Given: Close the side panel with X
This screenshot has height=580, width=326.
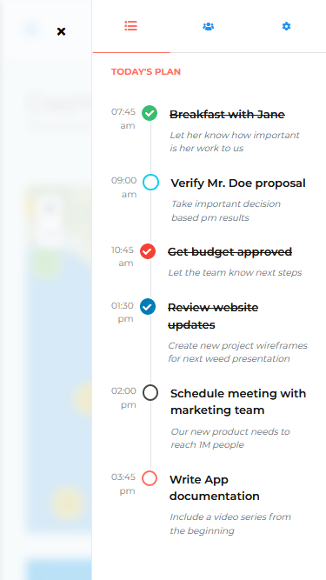Looking at the screenshot, I should pos(62,32).
